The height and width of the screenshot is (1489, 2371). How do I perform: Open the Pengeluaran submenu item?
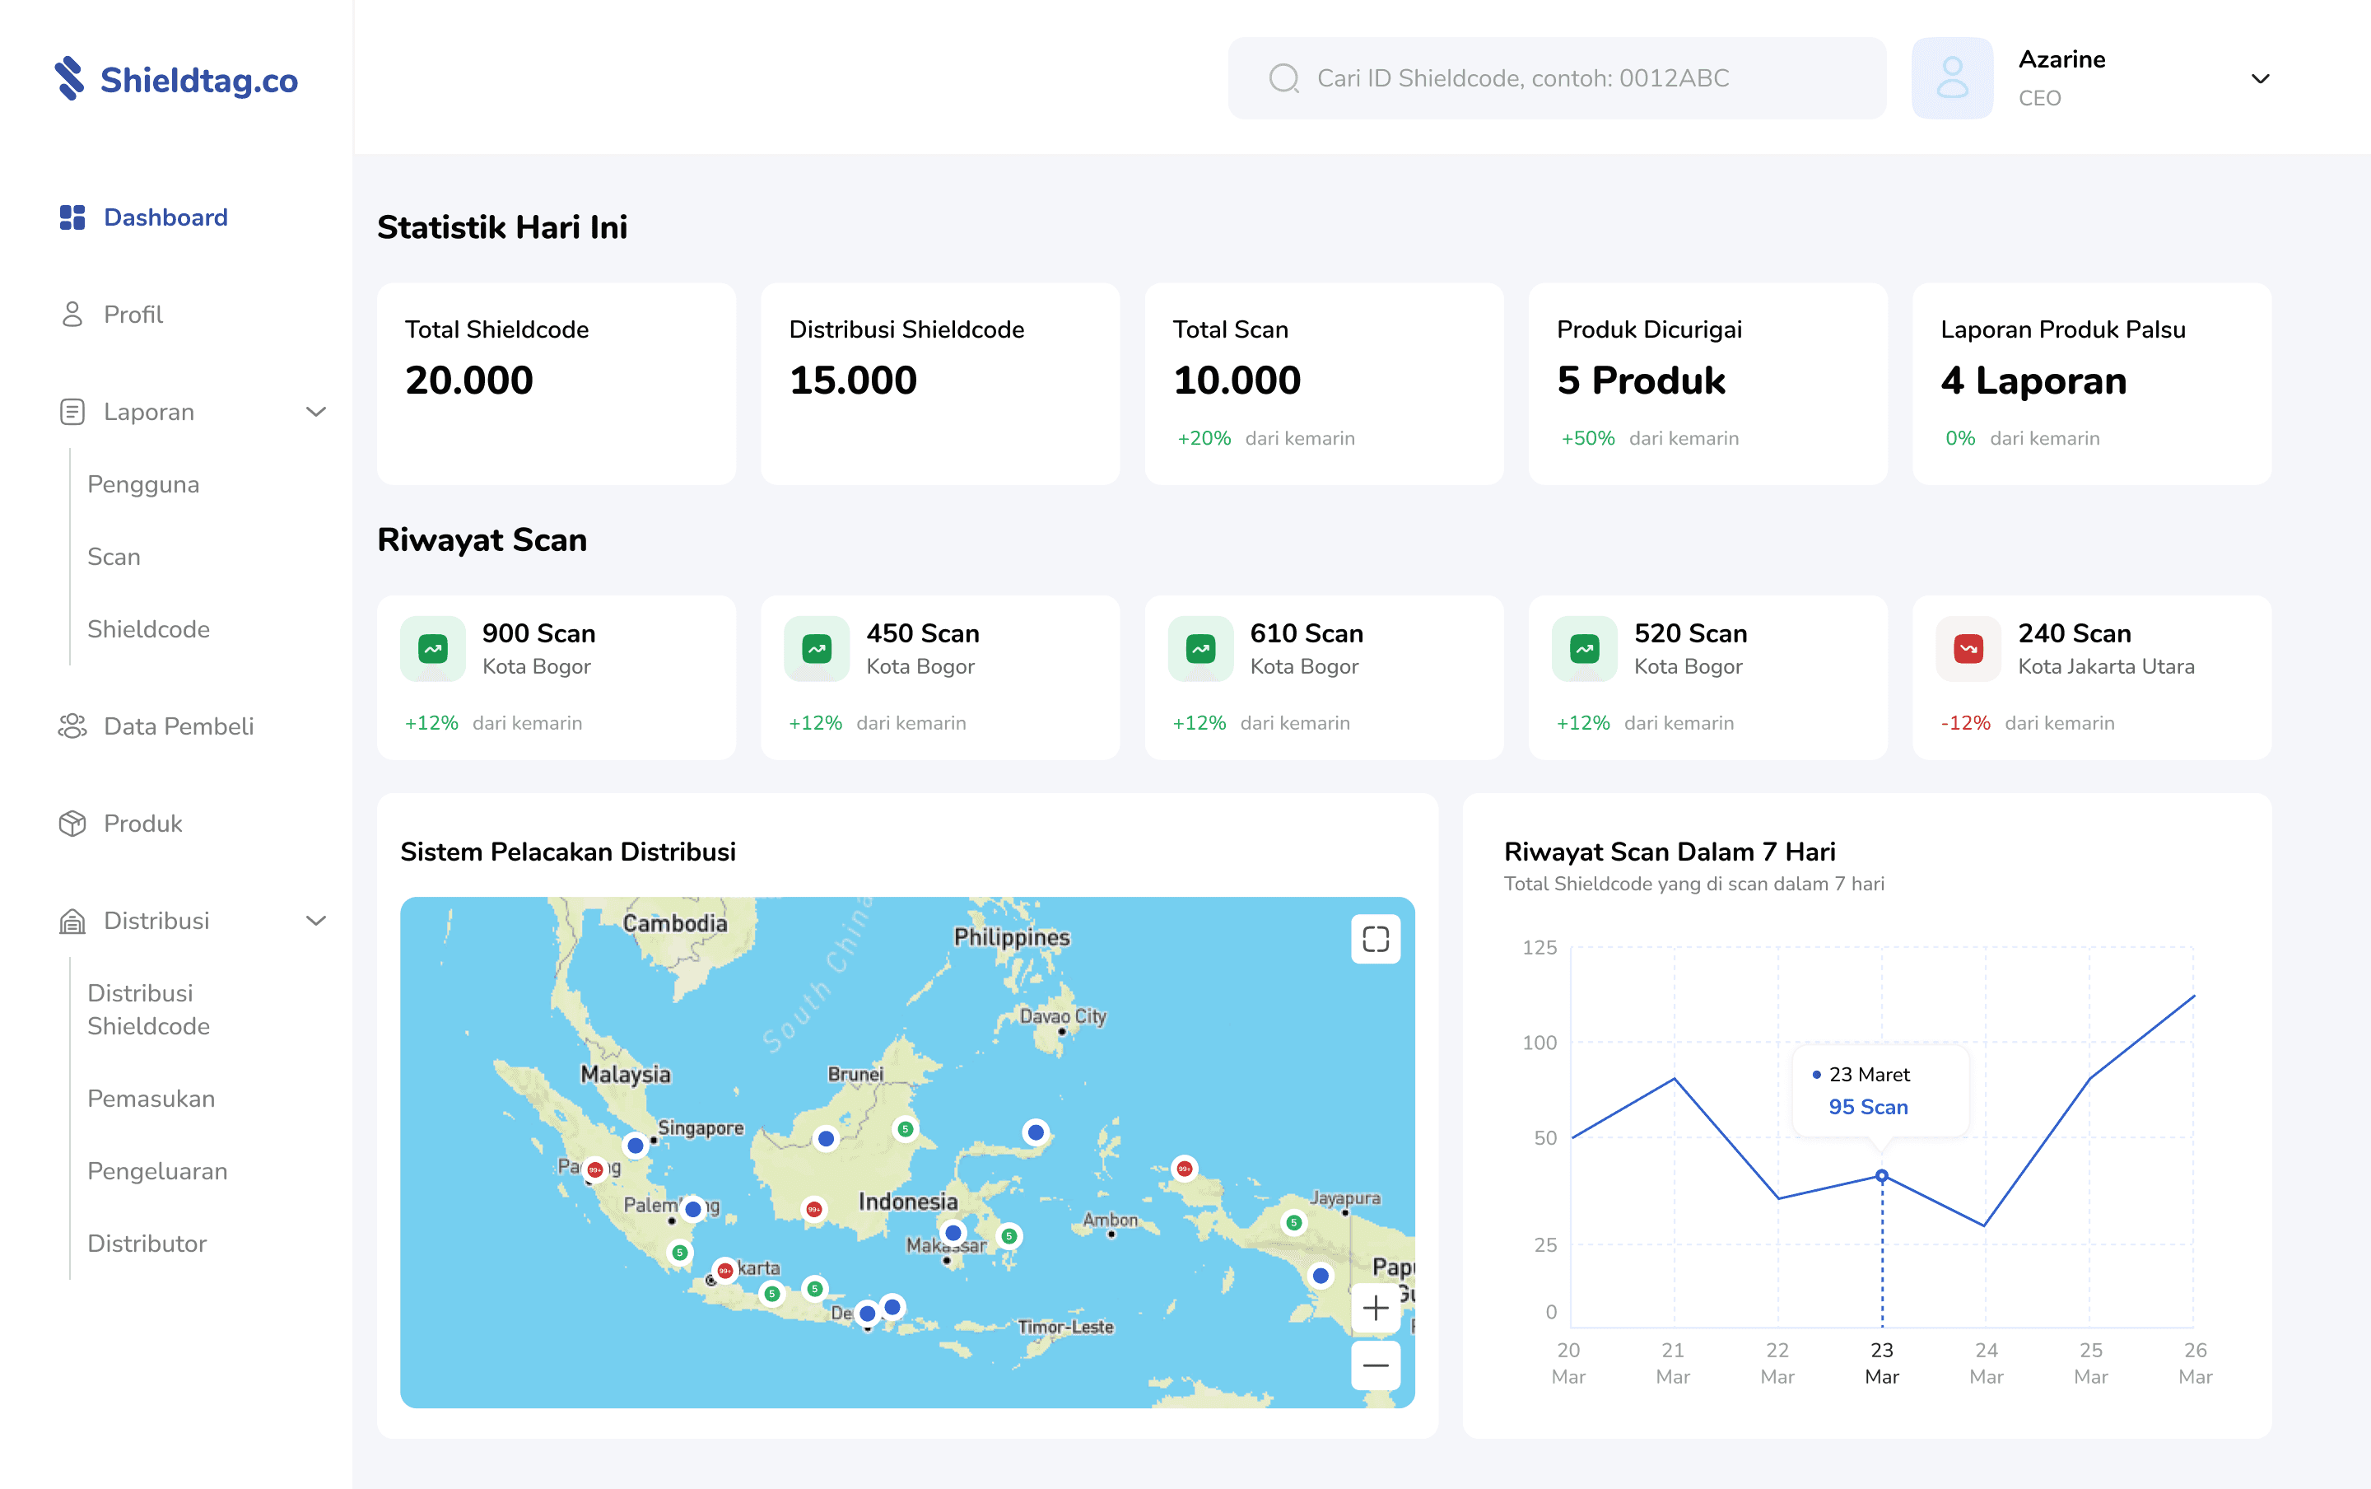[157, 1171]
